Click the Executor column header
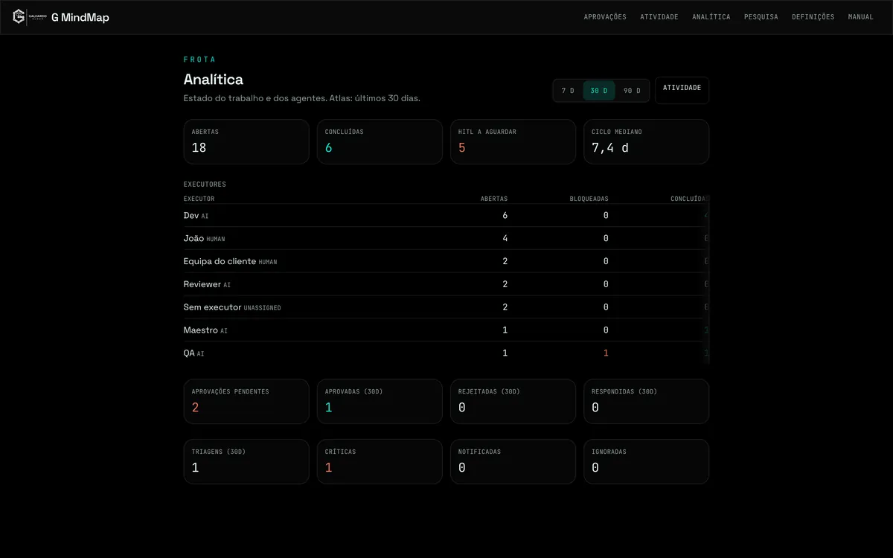 tap(199, 199)
